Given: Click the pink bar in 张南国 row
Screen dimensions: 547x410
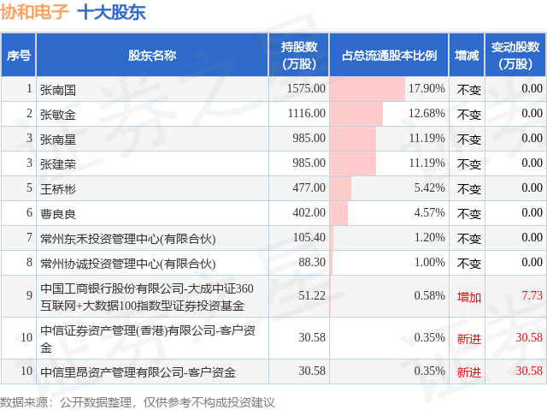Looking at the screenshot, I should (x=368, y=89).
